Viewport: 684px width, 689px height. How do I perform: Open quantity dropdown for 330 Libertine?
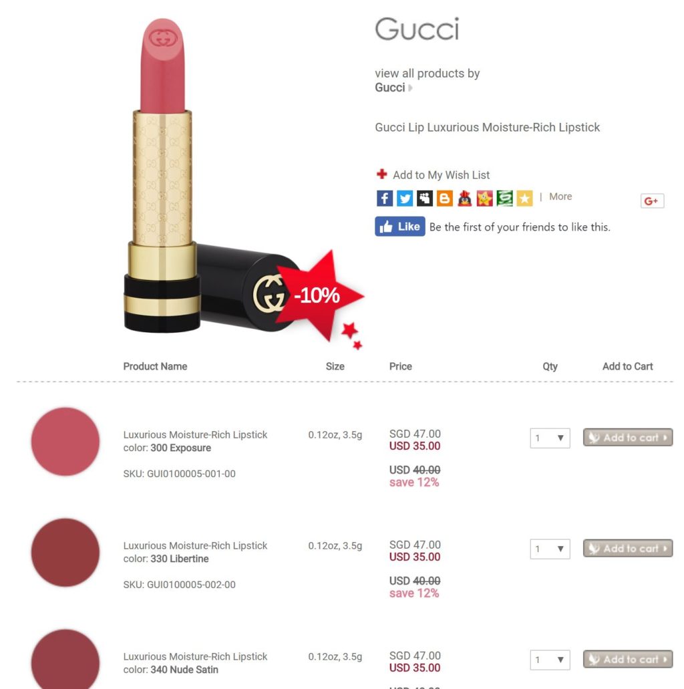click(x=550, y=549)
